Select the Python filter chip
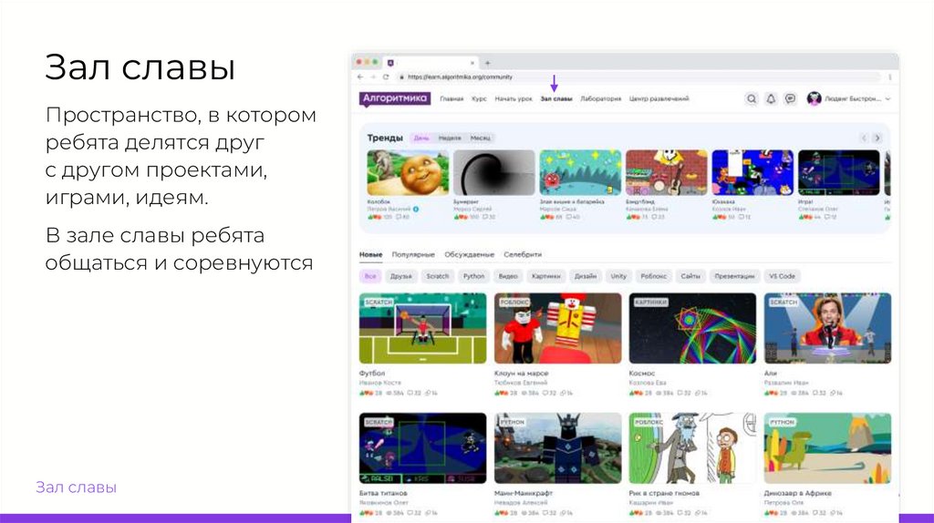The height and width of the screenshot is (523, 934). coord(473,276)
